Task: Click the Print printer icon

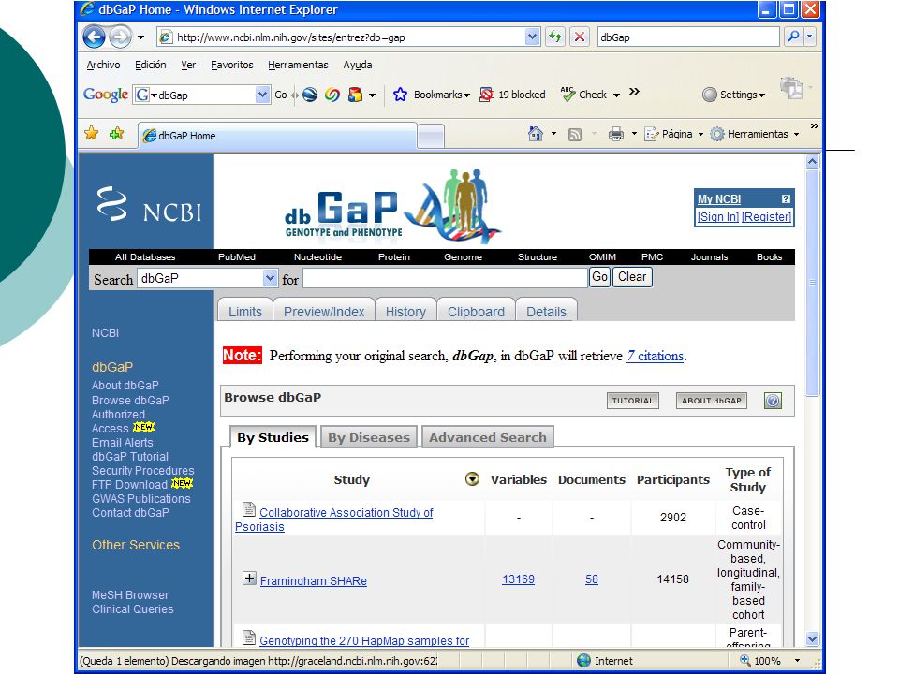Action: pos(616,135)
